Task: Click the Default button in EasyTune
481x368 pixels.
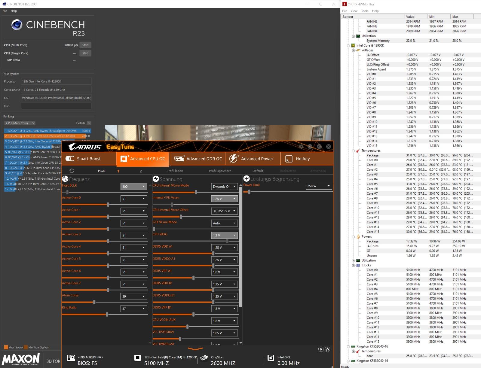Action: pos(258,171)
